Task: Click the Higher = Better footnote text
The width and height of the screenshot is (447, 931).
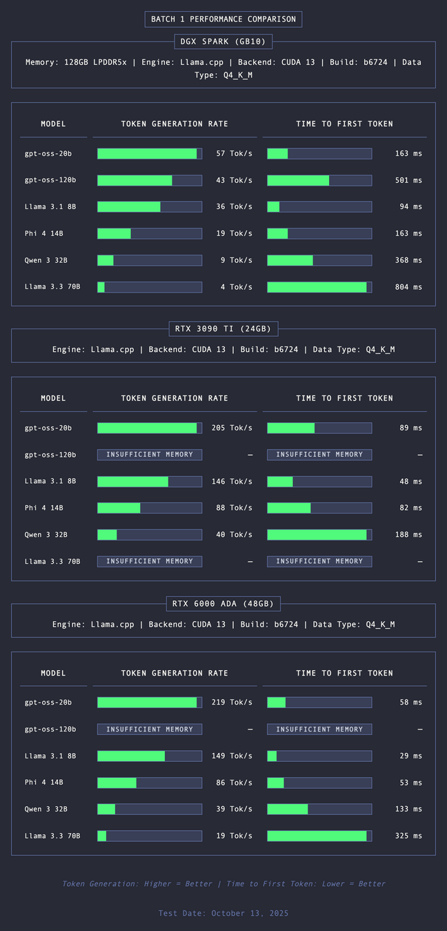Action: (223, 883)
